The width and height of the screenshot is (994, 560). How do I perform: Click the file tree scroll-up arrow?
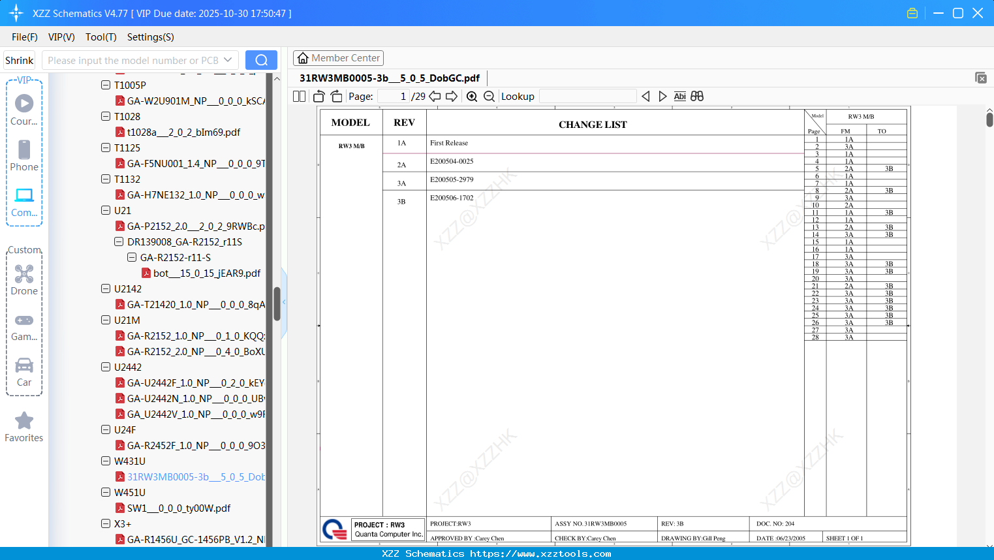pyautogui.click(x=277, y=79)
